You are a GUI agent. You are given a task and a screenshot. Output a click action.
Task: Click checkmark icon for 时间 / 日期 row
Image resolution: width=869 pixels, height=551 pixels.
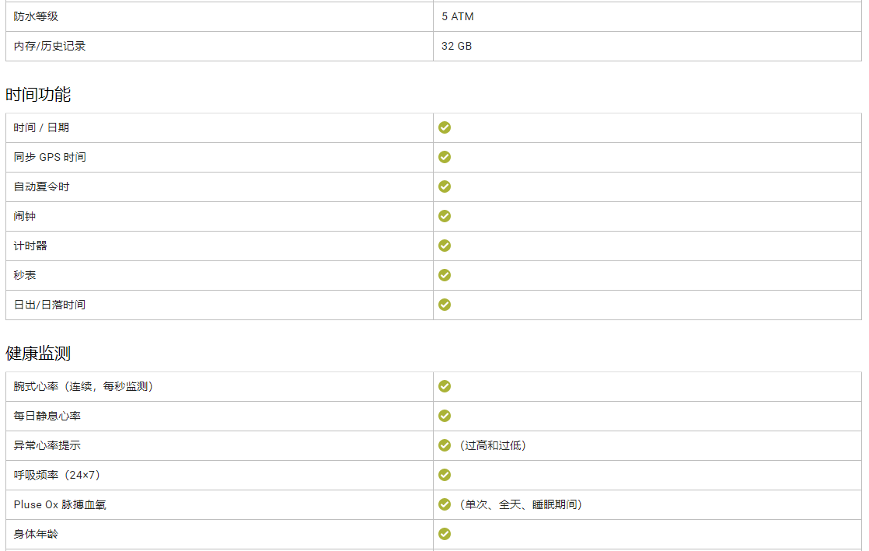click(445, 127)
